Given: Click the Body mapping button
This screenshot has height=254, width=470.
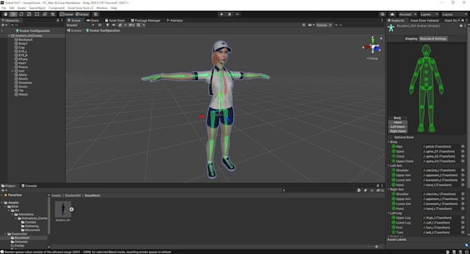Looking at the screenshot, I should coord(397,118).
